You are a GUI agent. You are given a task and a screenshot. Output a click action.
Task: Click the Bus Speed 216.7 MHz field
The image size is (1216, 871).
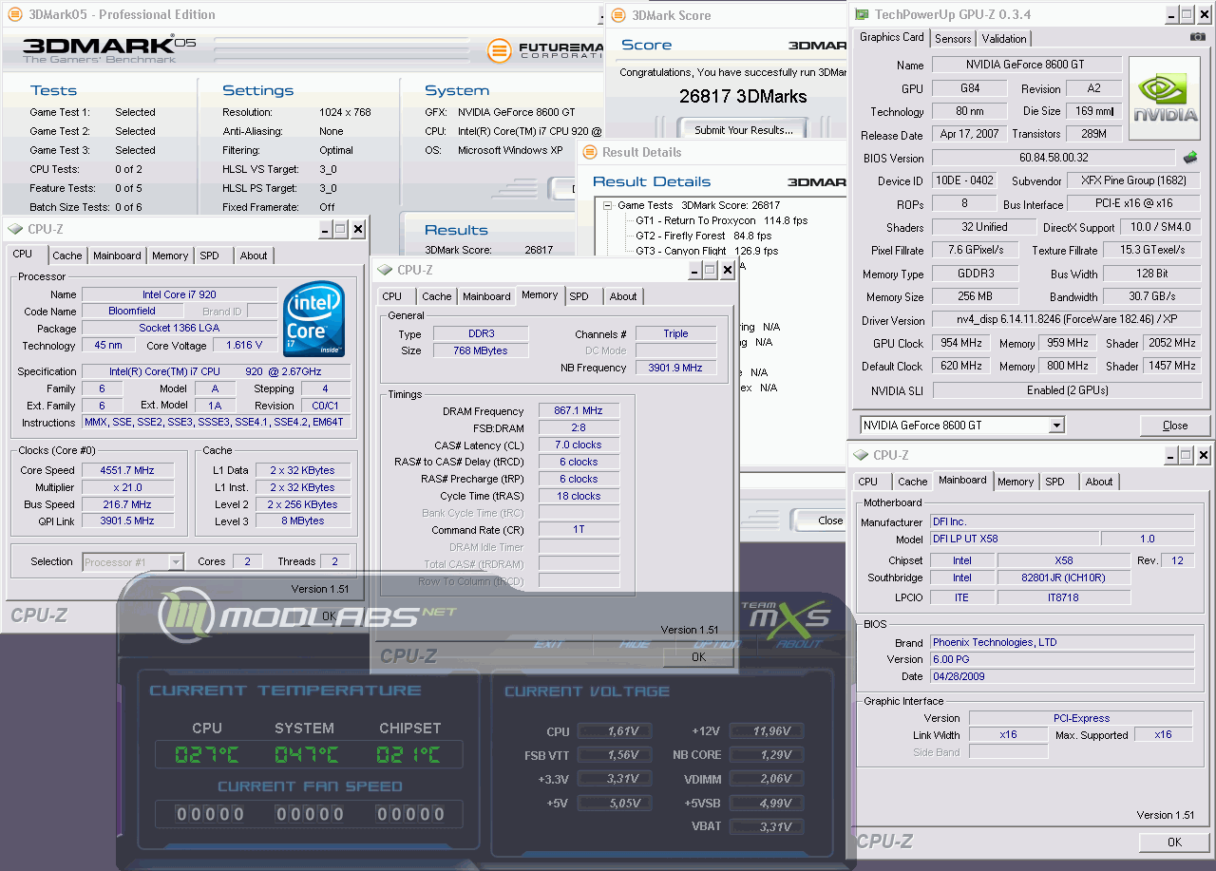[x=127, y=504]
